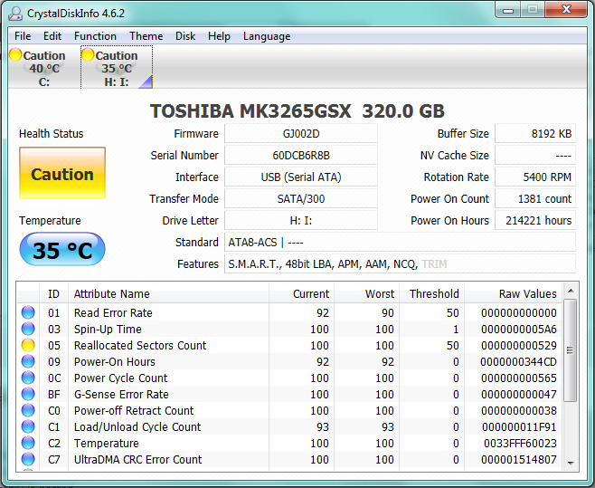Click the Drive Letter field H: I:
Viewport: 595px width, 488px height.
pos(301,220)
